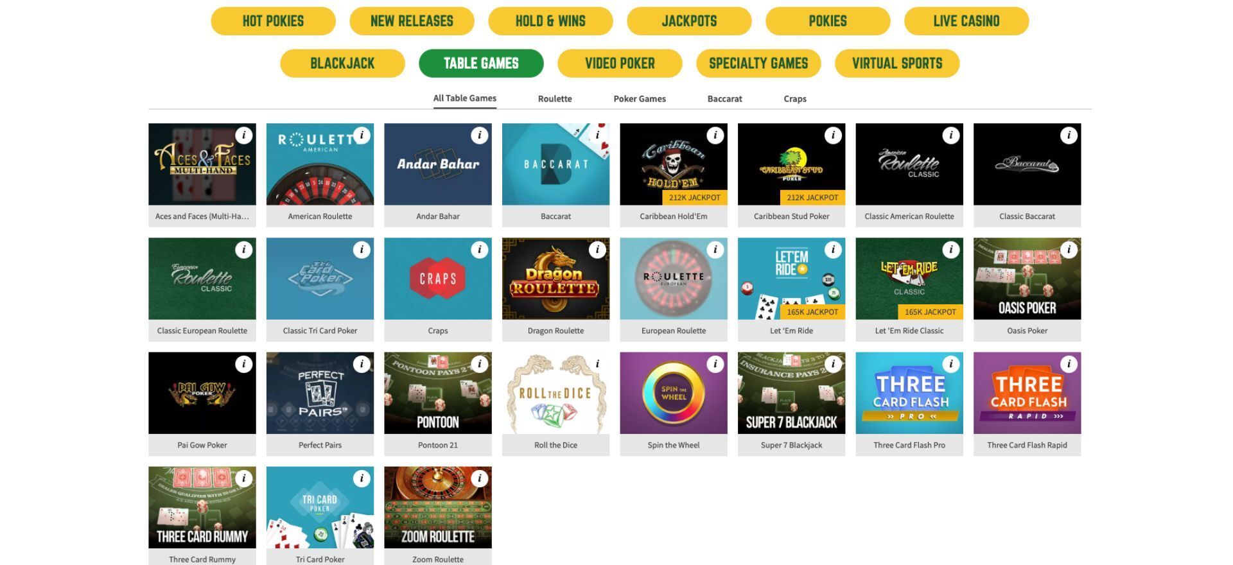Launch the Roll the Dice game thumbnail
The image size is (1233, 565).
pyautogui.click(x=555, y=393)
